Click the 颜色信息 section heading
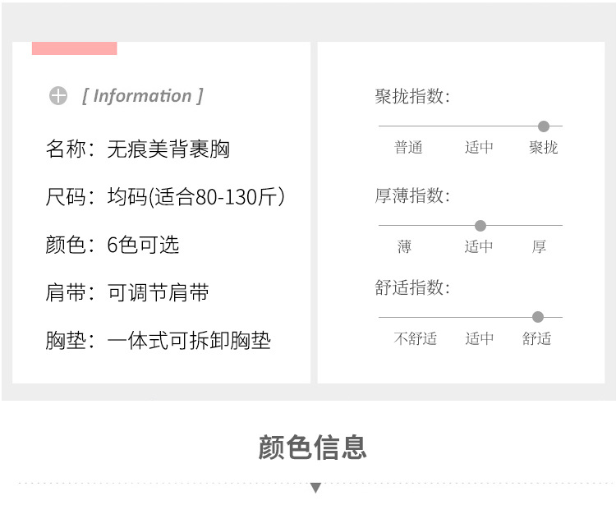 coord(312,448)
